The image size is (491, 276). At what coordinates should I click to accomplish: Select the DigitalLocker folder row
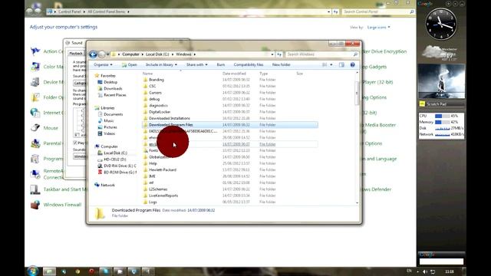pos(230,112)
